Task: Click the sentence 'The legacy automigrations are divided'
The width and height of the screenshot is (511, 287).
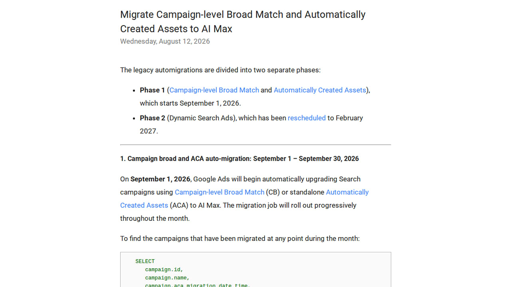Action: click(x=220, y=70)
